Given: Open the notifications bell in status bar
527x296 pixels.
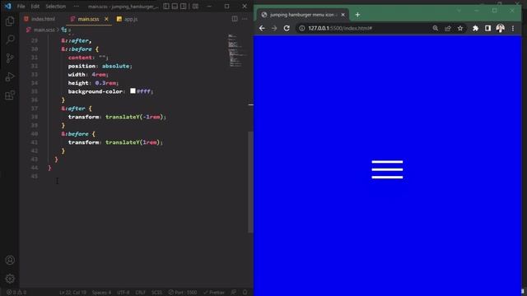Looking at the screenshot, I should tap(245, 293).
